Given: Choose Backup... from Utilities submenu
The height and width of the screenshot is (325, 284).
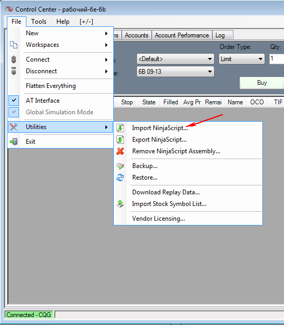Looking at the screenshot, I should pyautogui.click(x=188, y=166).
